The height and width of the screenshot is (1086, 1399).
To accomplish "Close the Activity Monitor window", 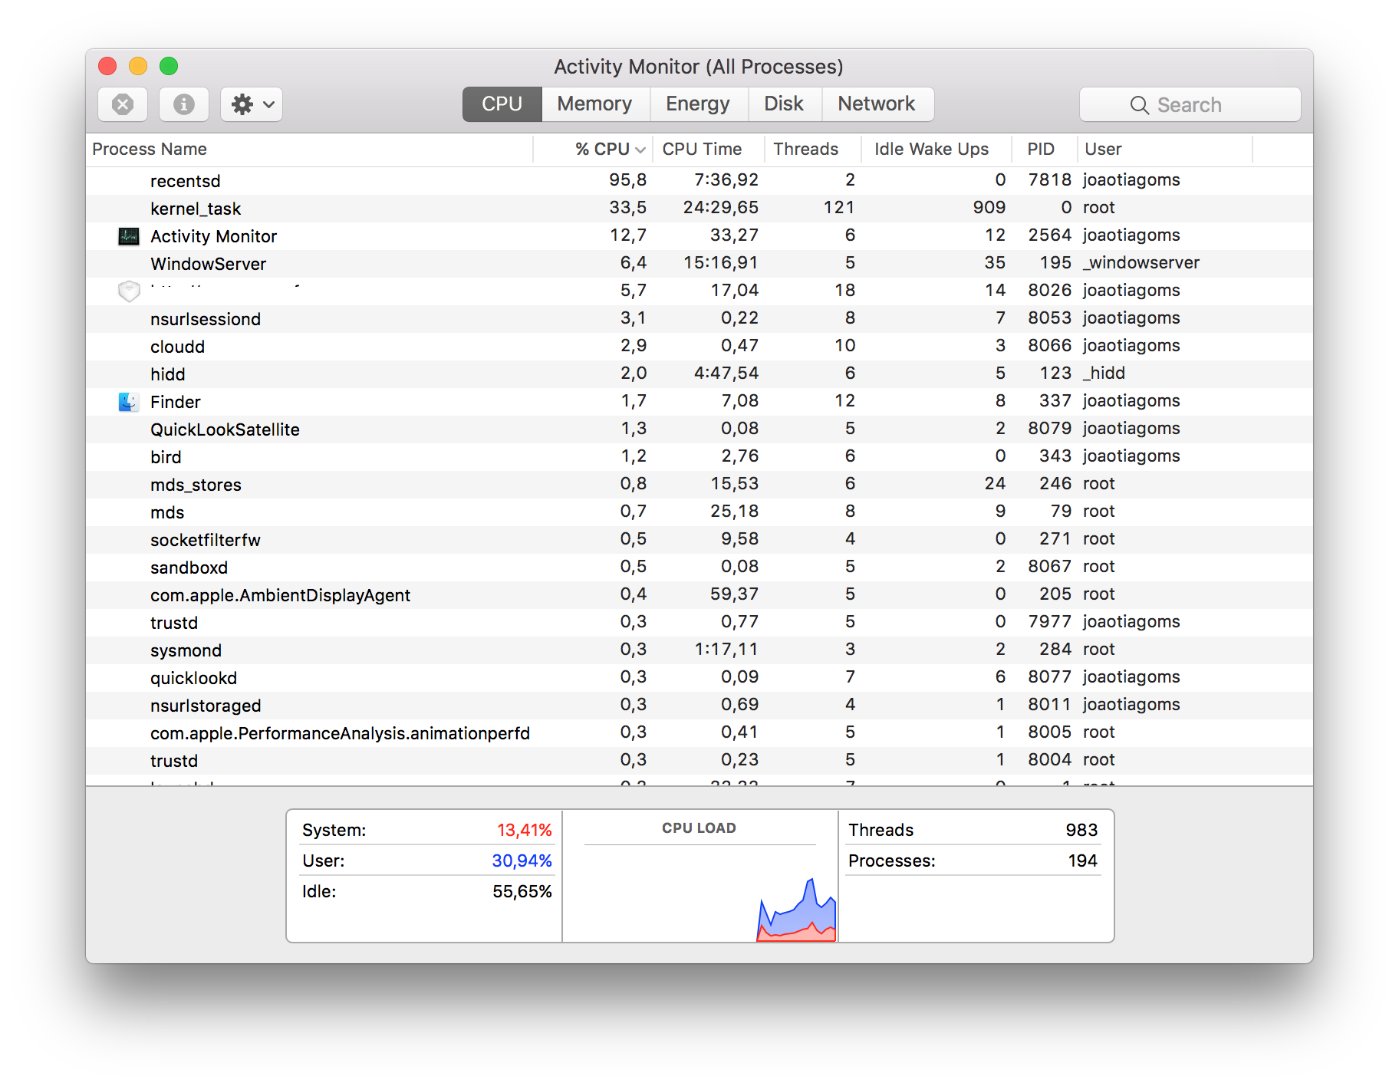I will coord(107,66).
